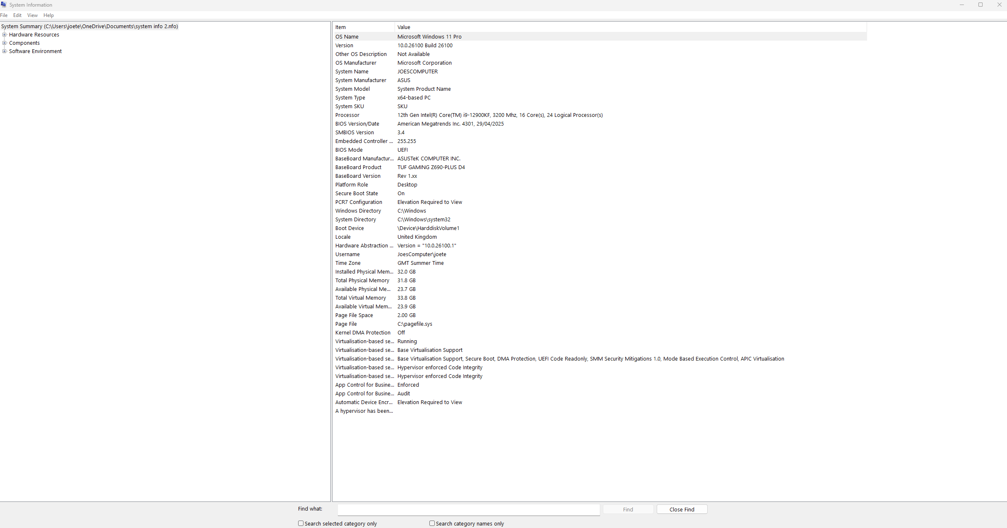Select the OS Name row
1007x528 pixels.
[600, 37]
